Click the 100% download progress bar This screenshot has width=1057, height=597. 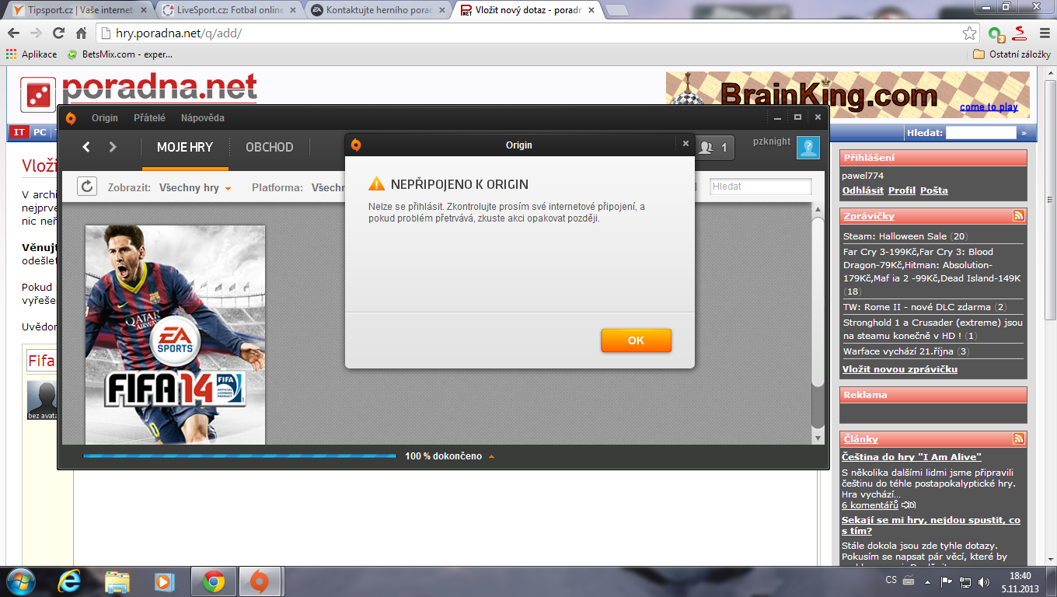pos(239,456)
